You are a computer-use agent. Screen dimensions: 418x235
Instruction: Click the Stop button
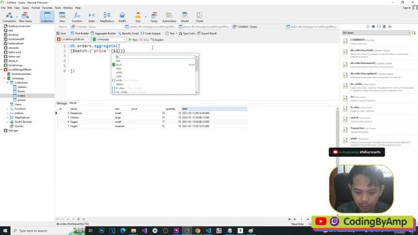[144, 40]
